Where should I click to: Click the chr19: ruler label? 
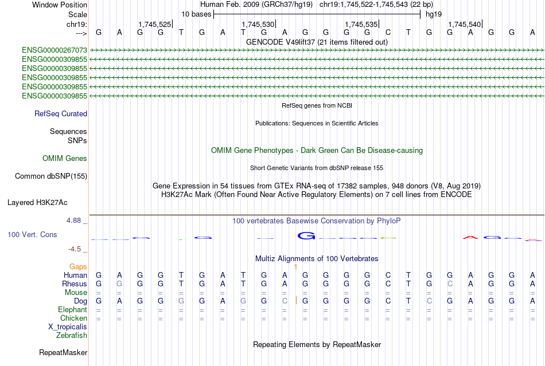pyautogui.click(x=77, y=24)
